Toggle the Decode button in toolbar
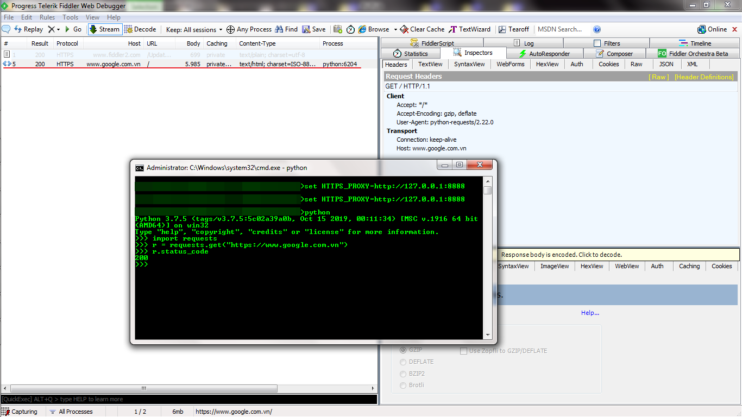The height and width of the screenshot is (417, 742). click(140, 29)
